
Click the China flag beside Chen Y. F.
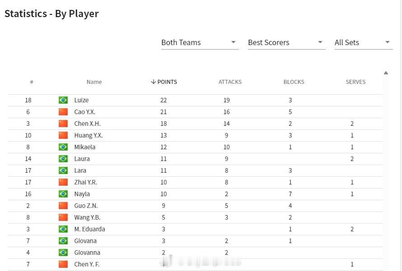[63, 264]
